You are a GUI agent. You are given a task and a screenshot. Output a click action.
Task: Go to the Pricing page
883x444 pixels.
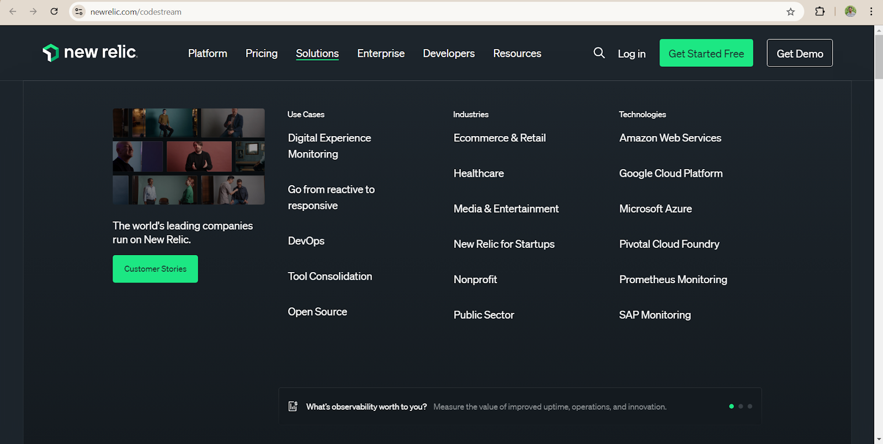(x=262, y=53)
